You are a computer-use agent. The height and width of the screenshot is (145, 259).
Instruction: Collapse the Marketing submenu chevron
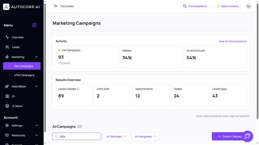[x=36, y=57]
